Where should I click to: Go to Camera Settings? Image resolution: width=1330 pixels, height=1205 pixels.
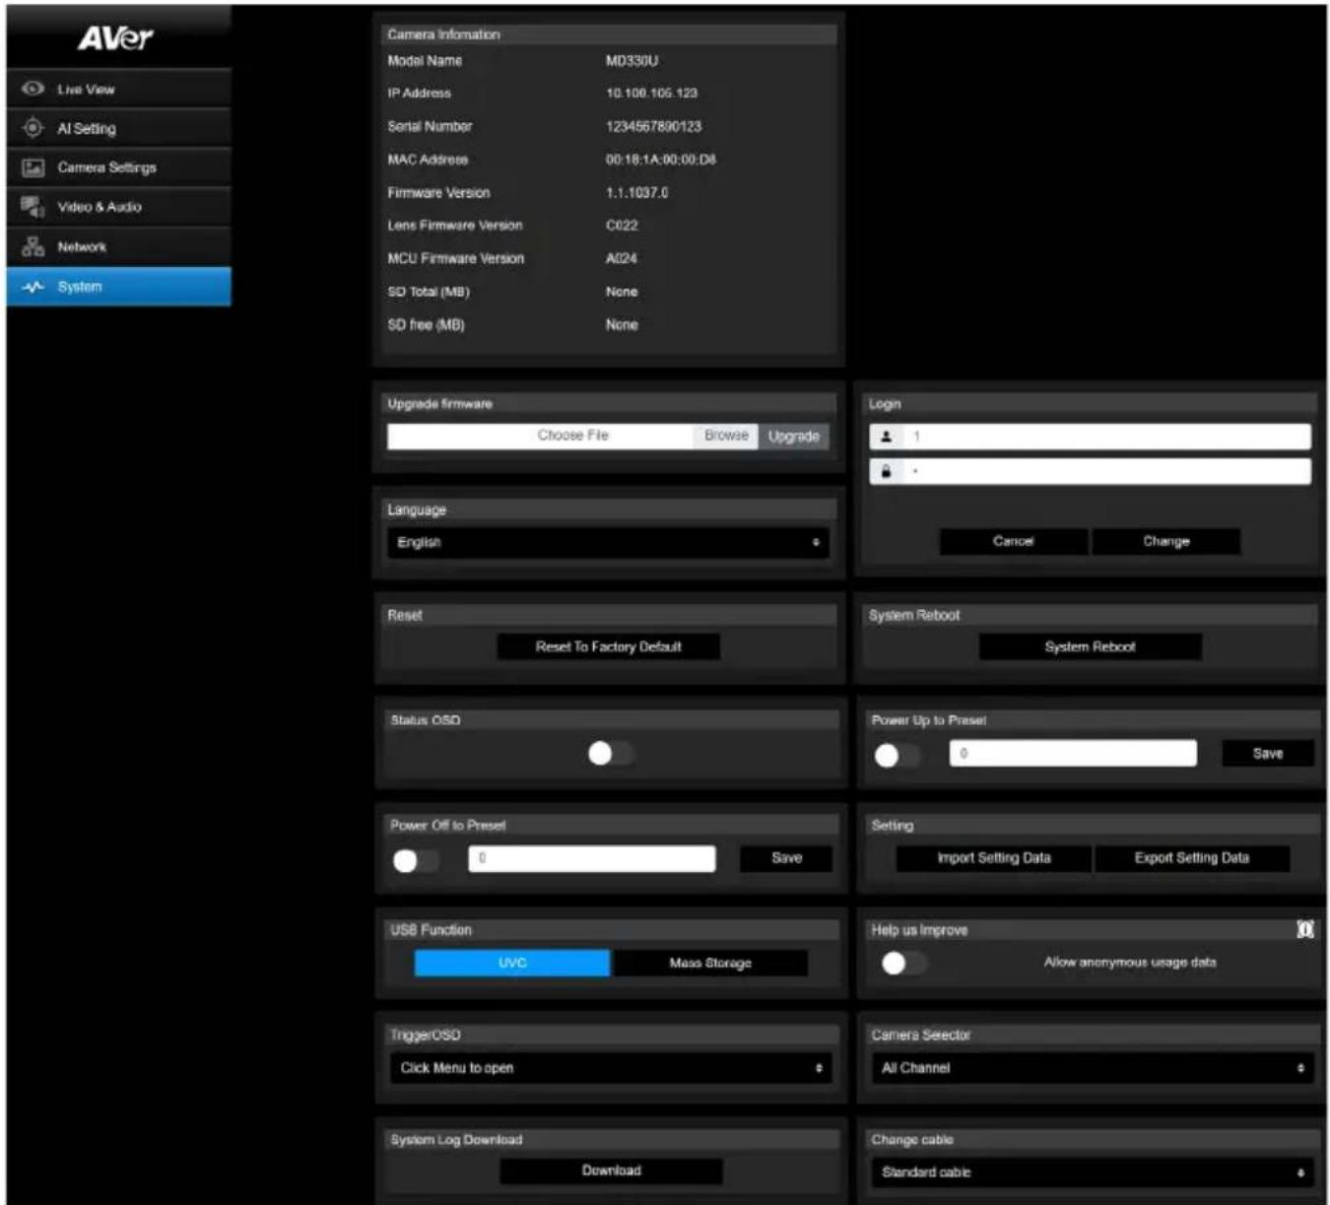[x=119, y=167]
